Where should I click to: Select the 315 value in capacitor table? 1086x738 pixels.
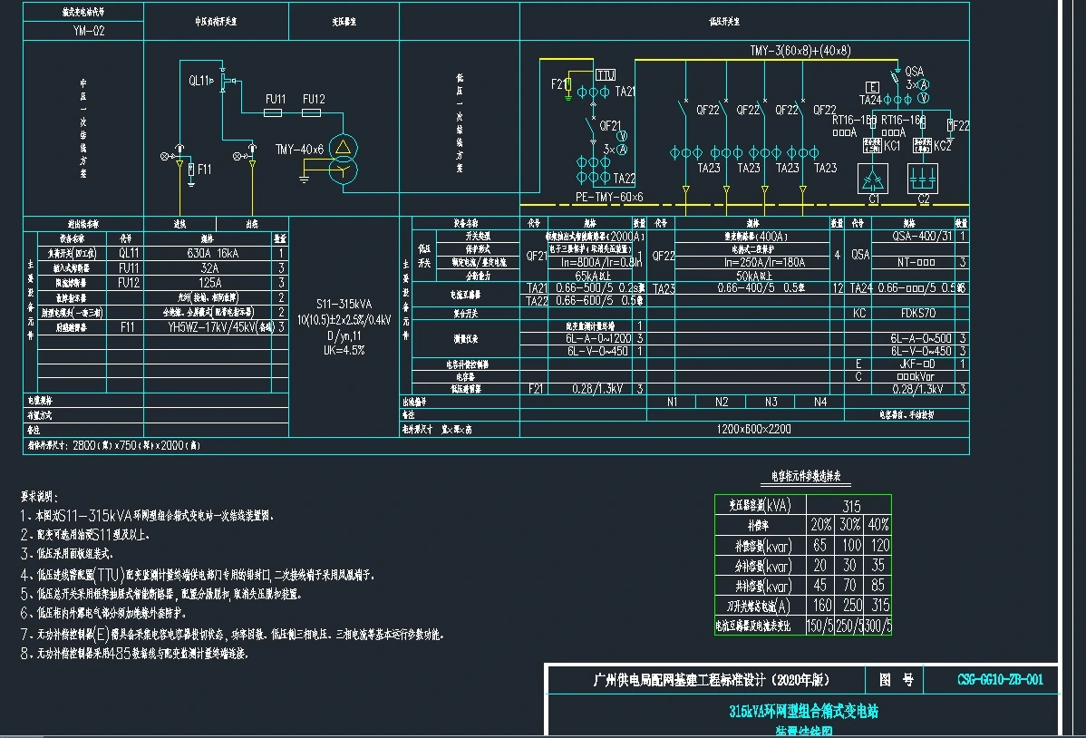tap(850, 506)
